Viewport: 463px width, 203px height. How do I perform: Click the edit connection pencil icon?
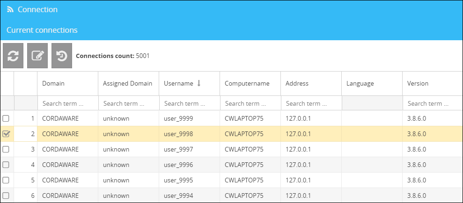[37, 56]
